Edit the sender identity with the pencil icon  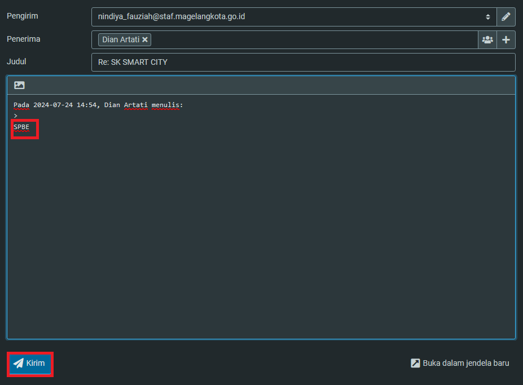point(506,16)
